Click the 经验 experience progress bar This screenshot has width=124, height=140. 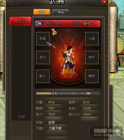(x=68, y=93)
